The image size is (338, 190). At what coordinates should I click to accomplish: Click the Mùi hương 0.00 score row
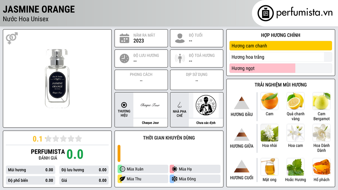30,170
